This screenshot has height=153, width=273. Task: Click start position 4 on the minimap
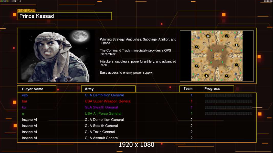206,75
